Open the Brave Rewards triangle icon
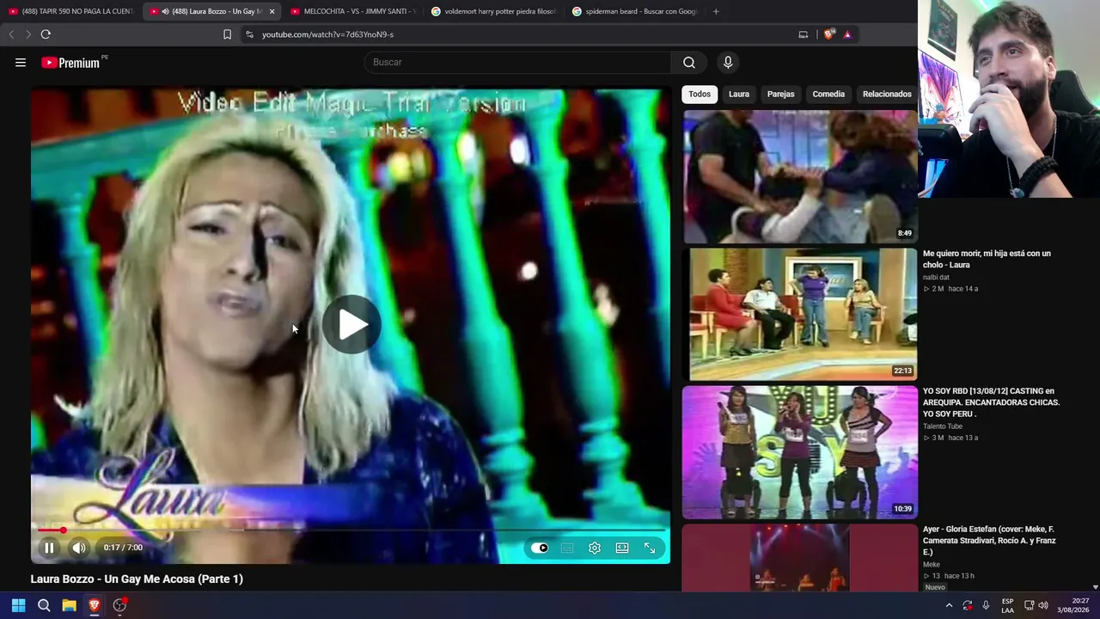Screen dimensions: 1100x619 click(x=847, y=34)
